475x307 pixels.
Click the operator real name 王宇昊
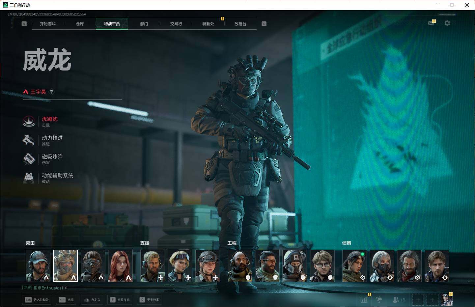pos(38,92)
